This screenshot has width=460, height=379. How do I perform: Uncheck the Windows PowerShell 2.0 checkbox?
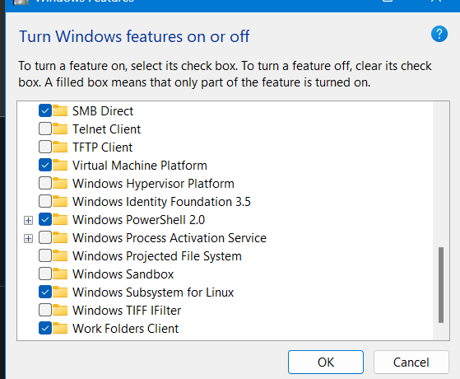[45, 219]
